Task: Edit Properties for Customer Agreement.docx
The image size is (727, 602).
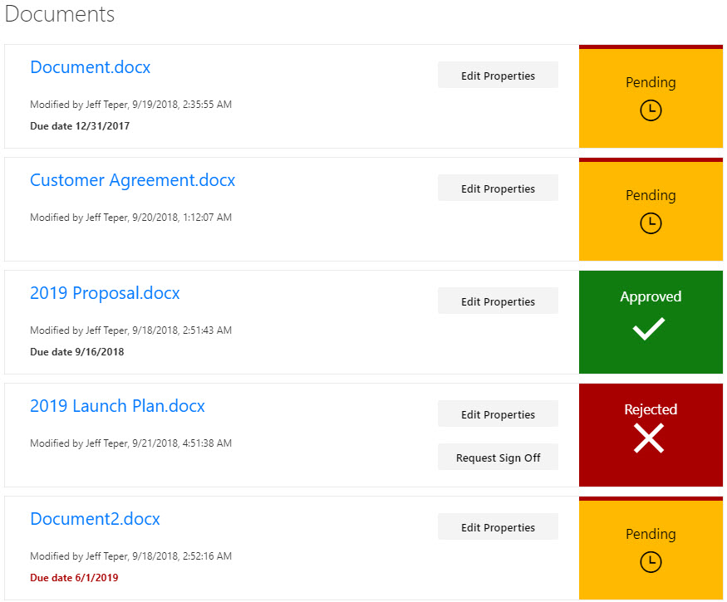Action: pyautogui.click(x=498, y=188)
